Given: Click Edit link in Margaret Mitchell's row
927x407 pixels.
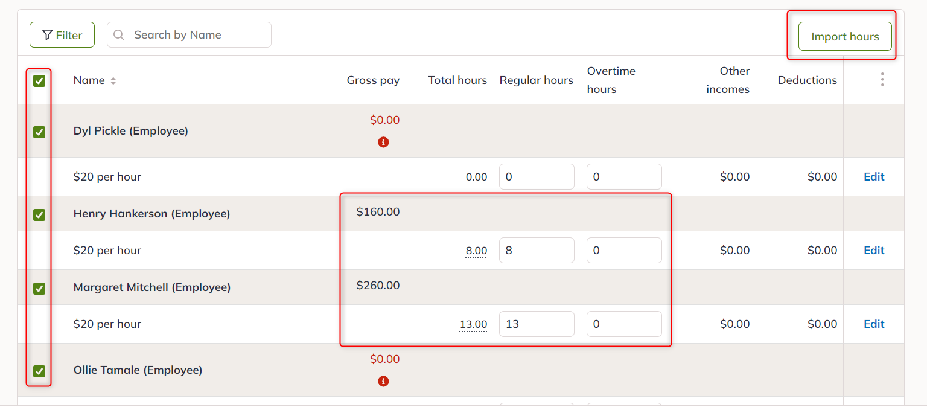Looking at the screenshot, I should pyautogui.click(x=874, y=324).
